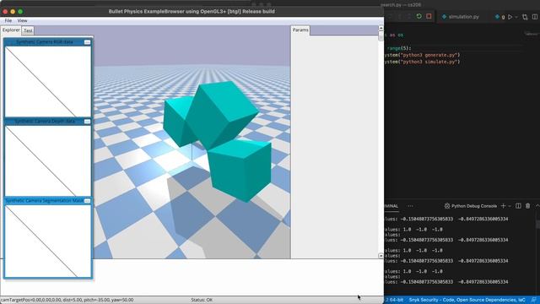
Task: Switch to the Test tab
Action: point(28,30)
